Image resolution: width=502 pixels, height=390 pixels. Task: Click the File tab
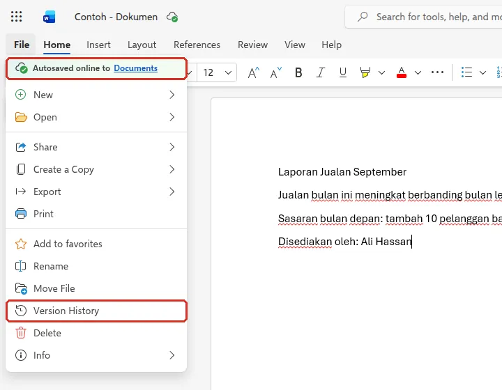22,45
